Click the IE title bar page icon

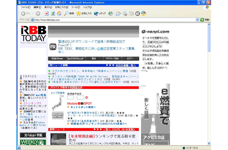point(19,3)
